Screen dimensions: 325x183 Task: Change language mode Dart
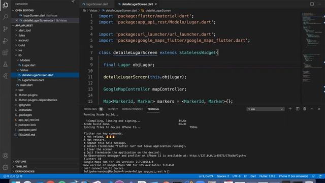pyautogui.click(x=253, y=176)
